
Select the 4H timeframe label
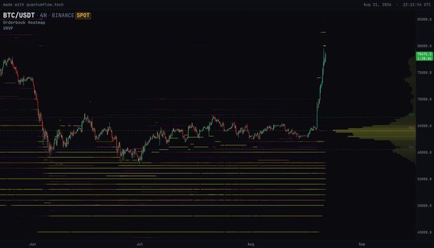point(43,15)
